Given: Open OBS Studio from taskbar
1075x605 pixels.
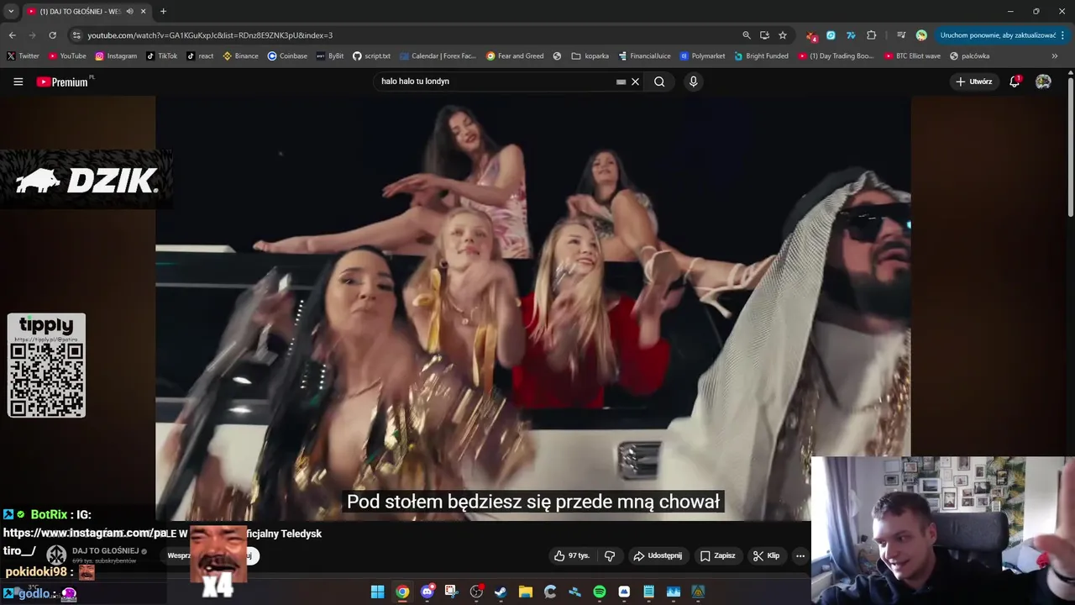Looking at the screenshot, I should (476, 592).
